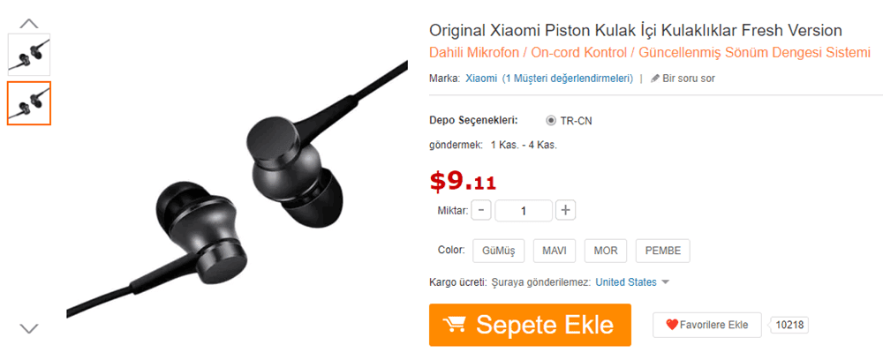Image resolution: width=883 pixels, height=360 pixels.
Task: Choose the GüMüş color option
Action: tap(498, 251)
